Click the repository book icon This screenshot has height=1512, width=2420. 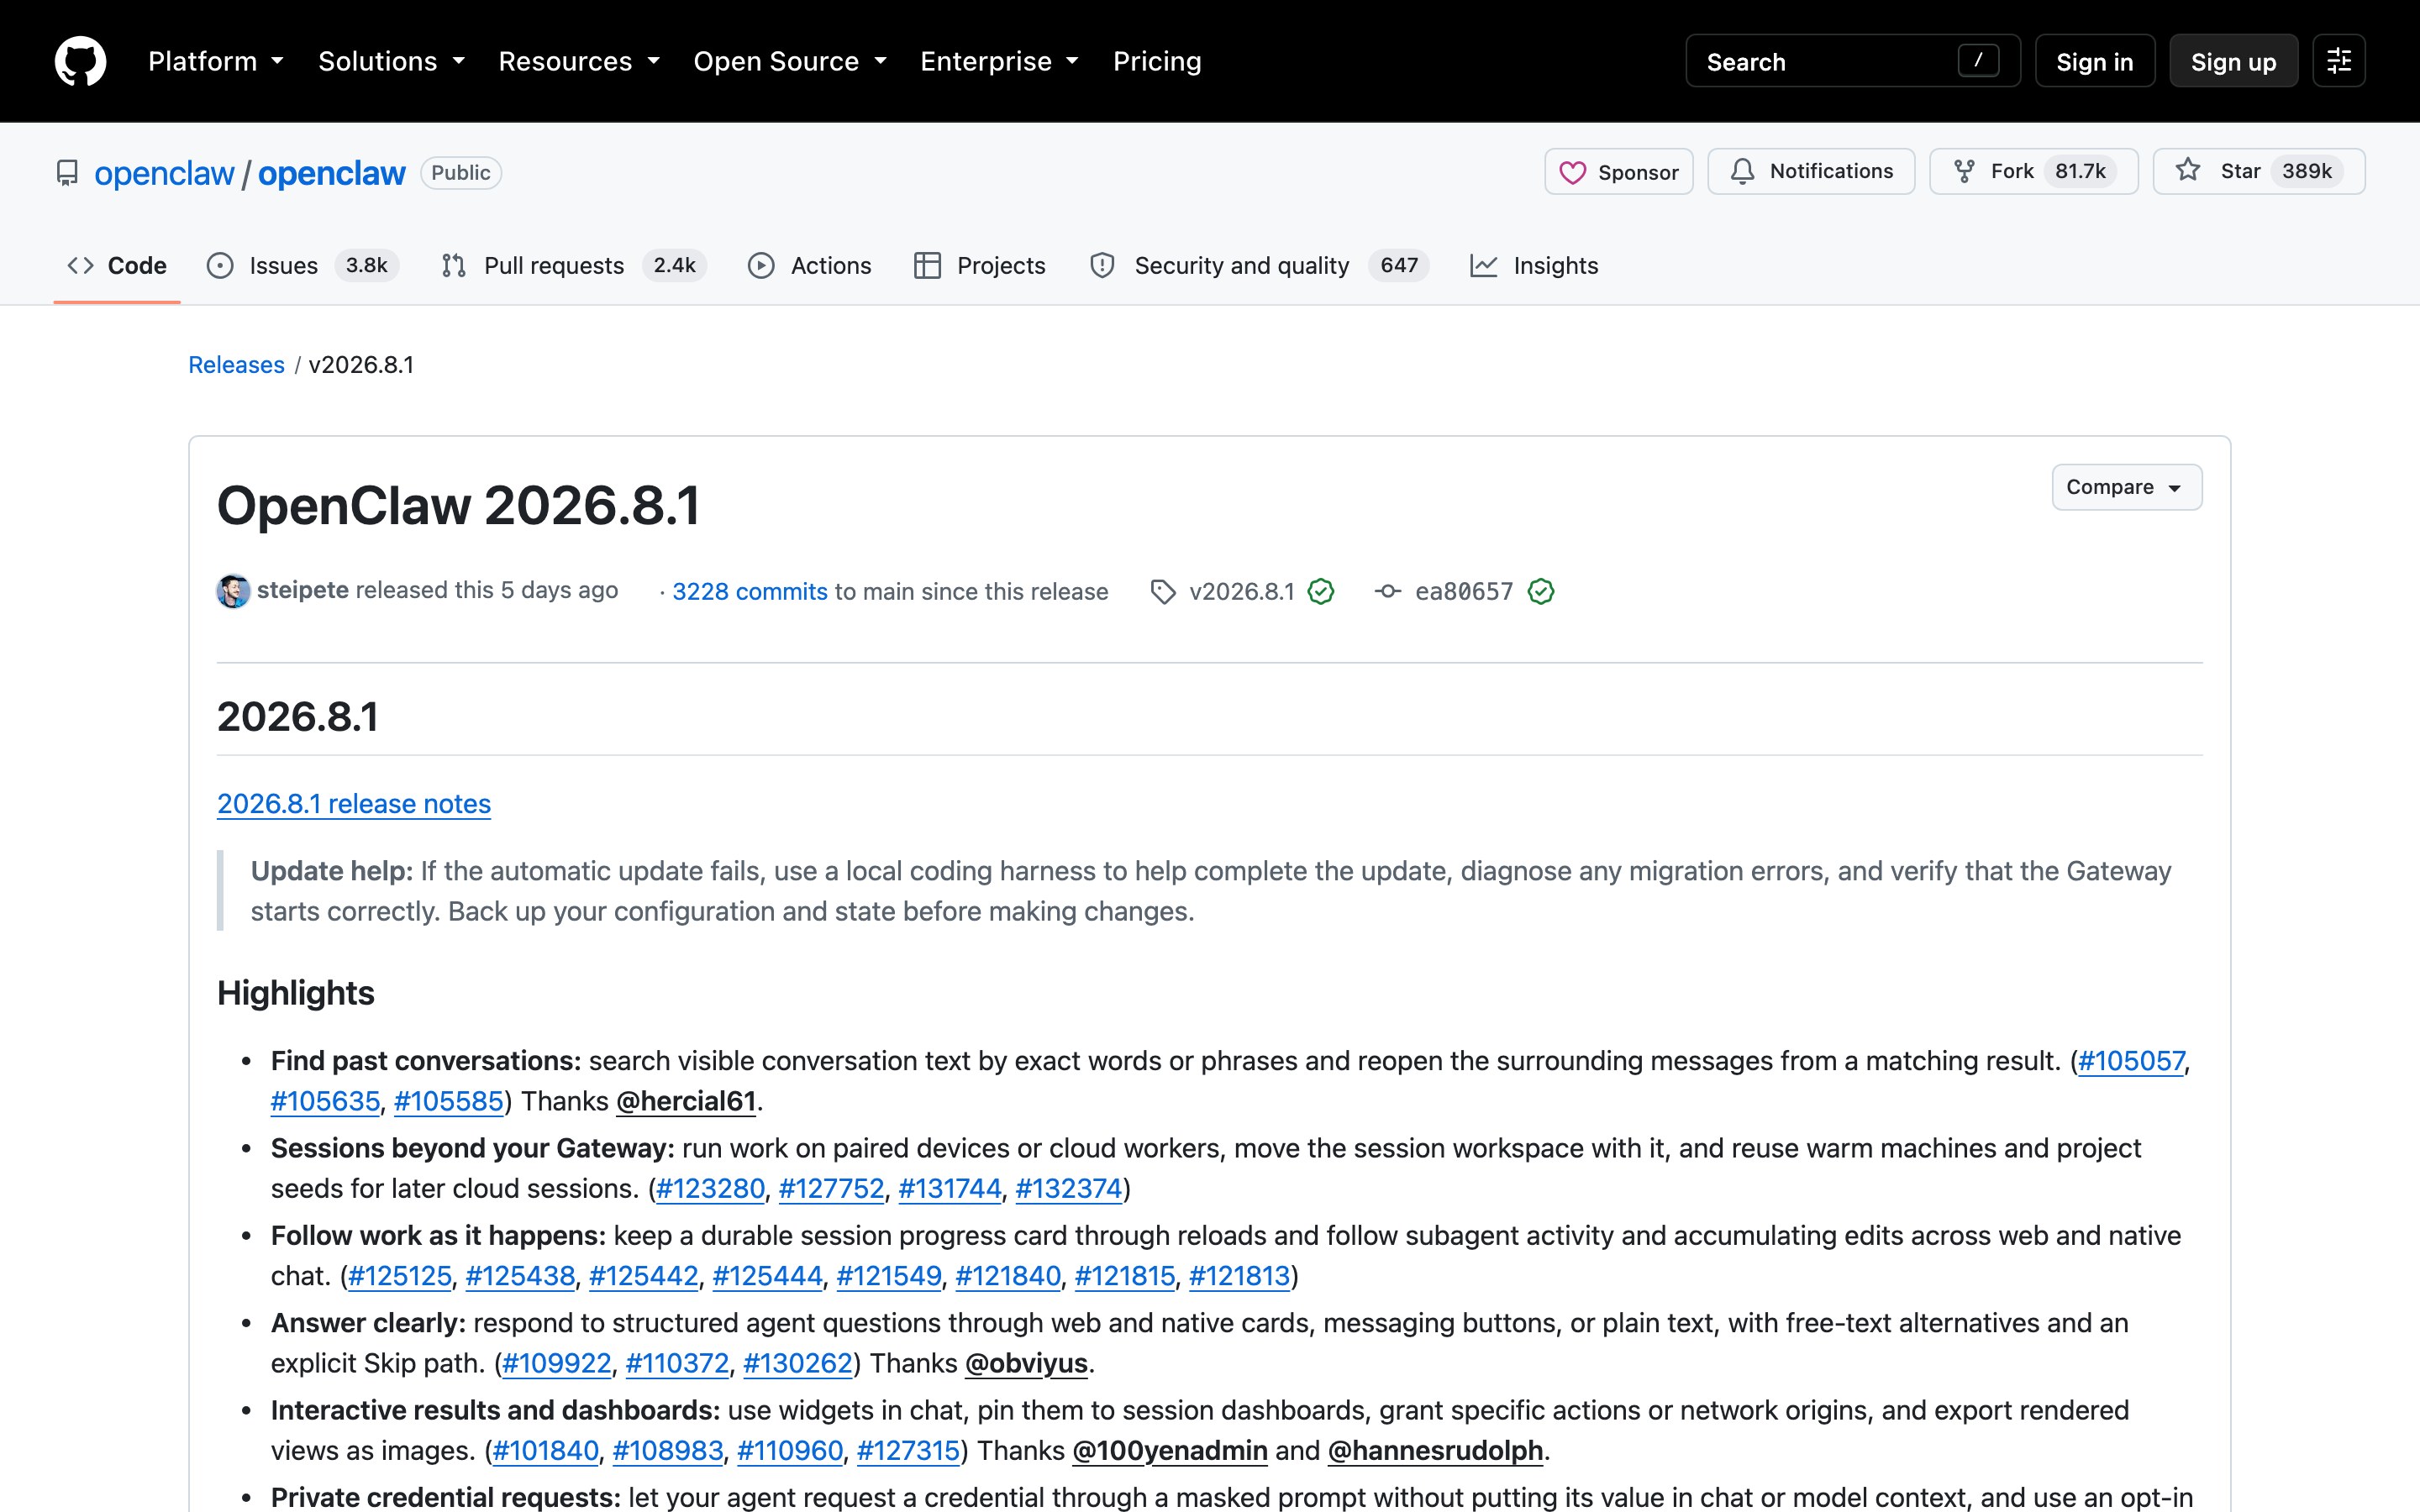pos(67,173)
